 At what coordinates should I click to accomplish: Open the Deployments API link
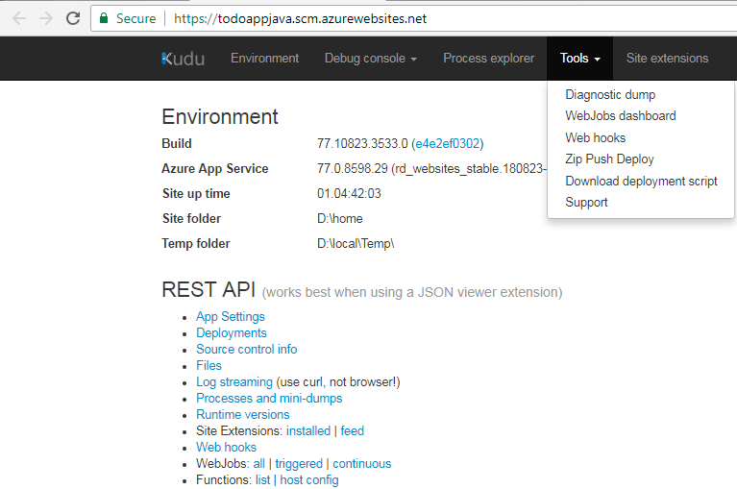[x=232, y=333]
